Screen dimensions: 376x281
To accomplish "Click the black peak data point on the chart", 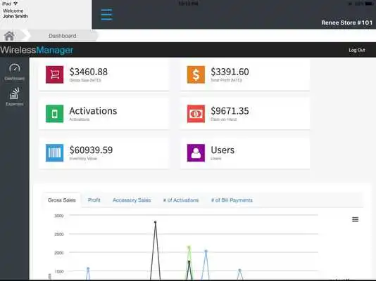I will 156,222.
